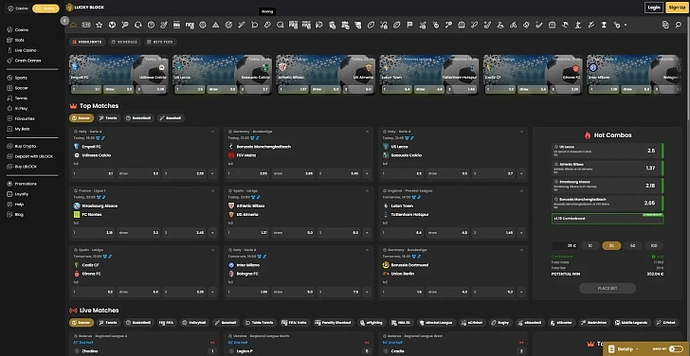Click the page vertical scrollbar
Screen dimensions: 690x356
tap(687, 68)
